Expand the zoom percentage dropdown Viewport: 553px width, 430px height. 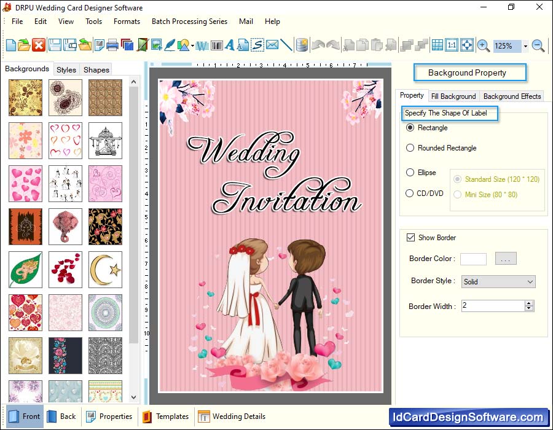525,46
